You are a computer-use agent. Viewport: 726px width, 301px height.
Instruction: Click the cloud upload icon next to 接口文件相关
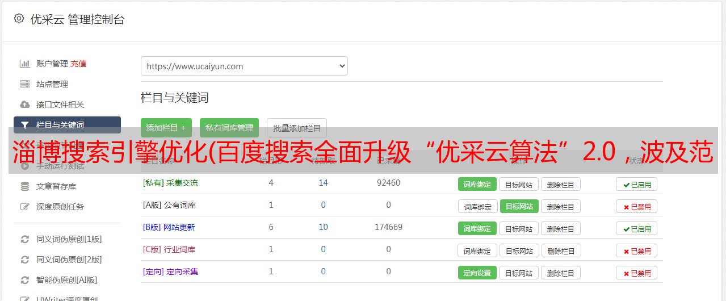point(25,104)
